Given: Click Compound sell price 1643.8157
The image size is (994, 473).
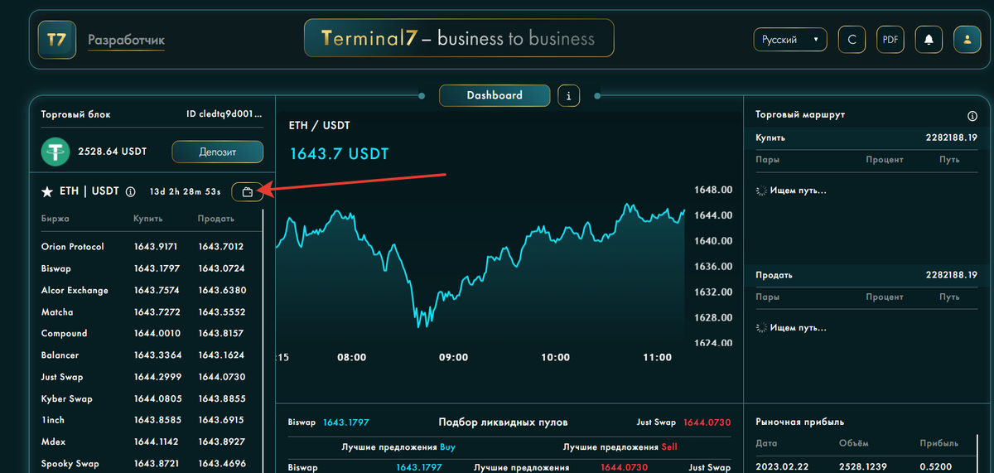Looking at the screenshot, I should (x=222, y=333).
